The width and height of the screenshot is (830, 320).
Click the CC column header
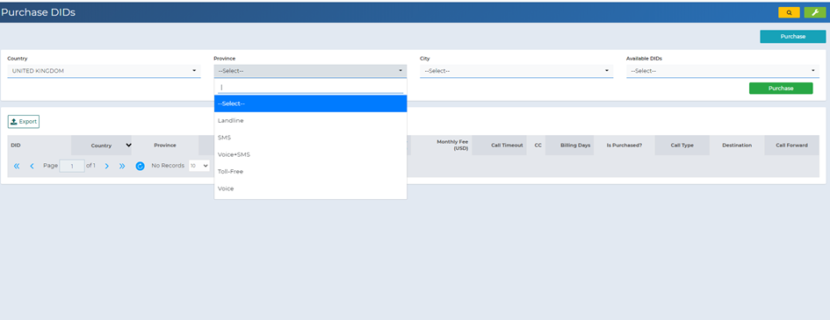537,146
